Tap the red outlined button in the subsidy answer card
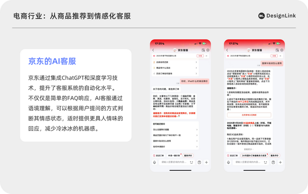The height and width of the screenshot is (194, 308). click(x=249, y=115)
